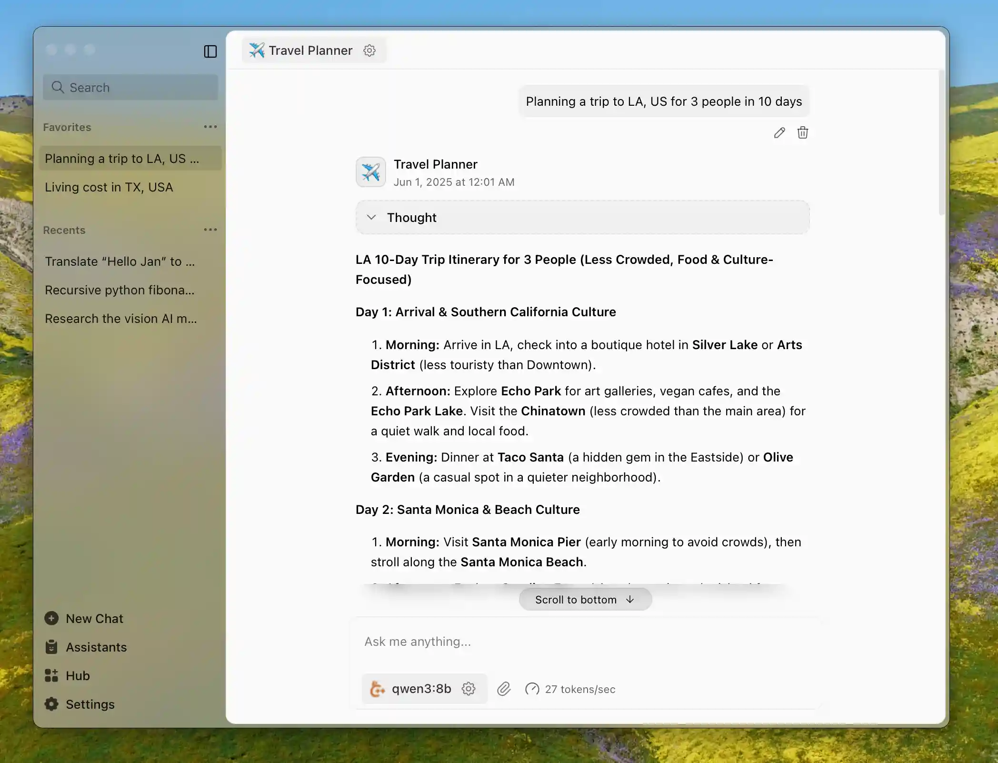This screenshot has width=998, height=763.
Task: Click the chat vertical scrollbar
Action: (941, 143)
